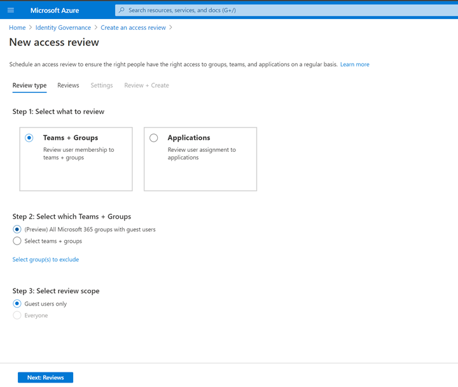
Task: Navigate to Home breadcrumb
Action: 17,27
